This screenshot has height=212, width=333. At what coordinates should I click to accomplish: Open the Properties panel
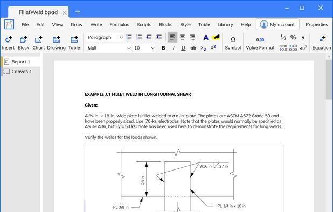click(x=316, y=25)
